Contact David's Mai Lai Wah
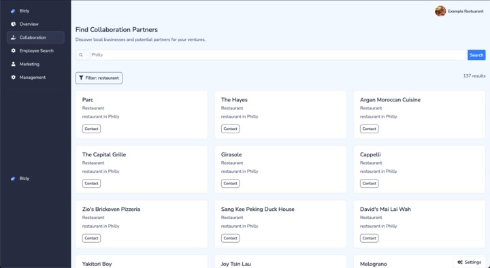The height and width of the screenshot is (268, 490). (369, 238)
